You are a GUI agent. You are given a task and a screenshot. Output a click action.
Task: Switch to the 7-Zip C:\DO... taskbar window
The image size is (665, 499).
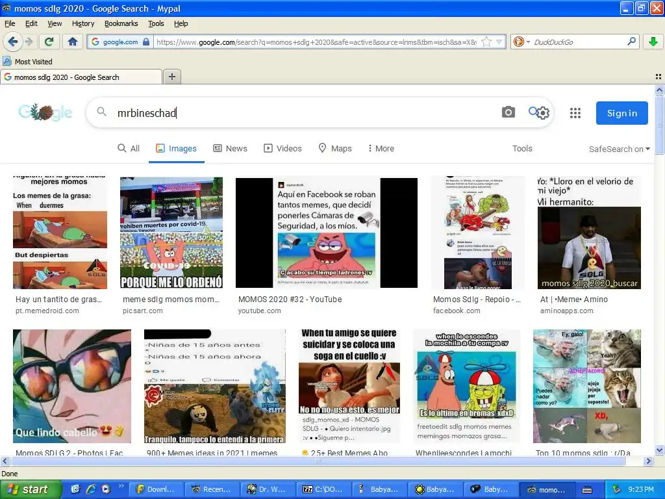click(323, 489)
